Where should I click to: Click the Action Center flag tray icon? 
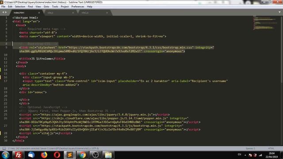[250, 155]
